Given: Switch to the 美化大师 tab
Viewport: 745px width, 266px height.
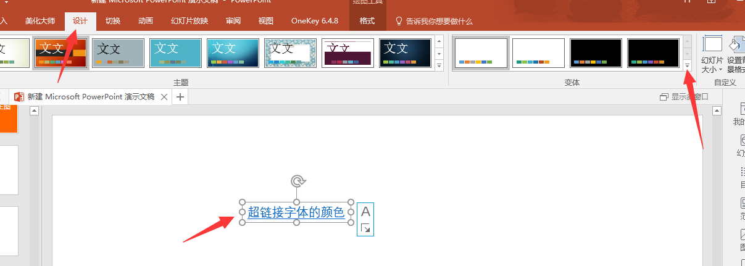Looking at the screenshot, I should pyautogui.click(x=40, y=21).
